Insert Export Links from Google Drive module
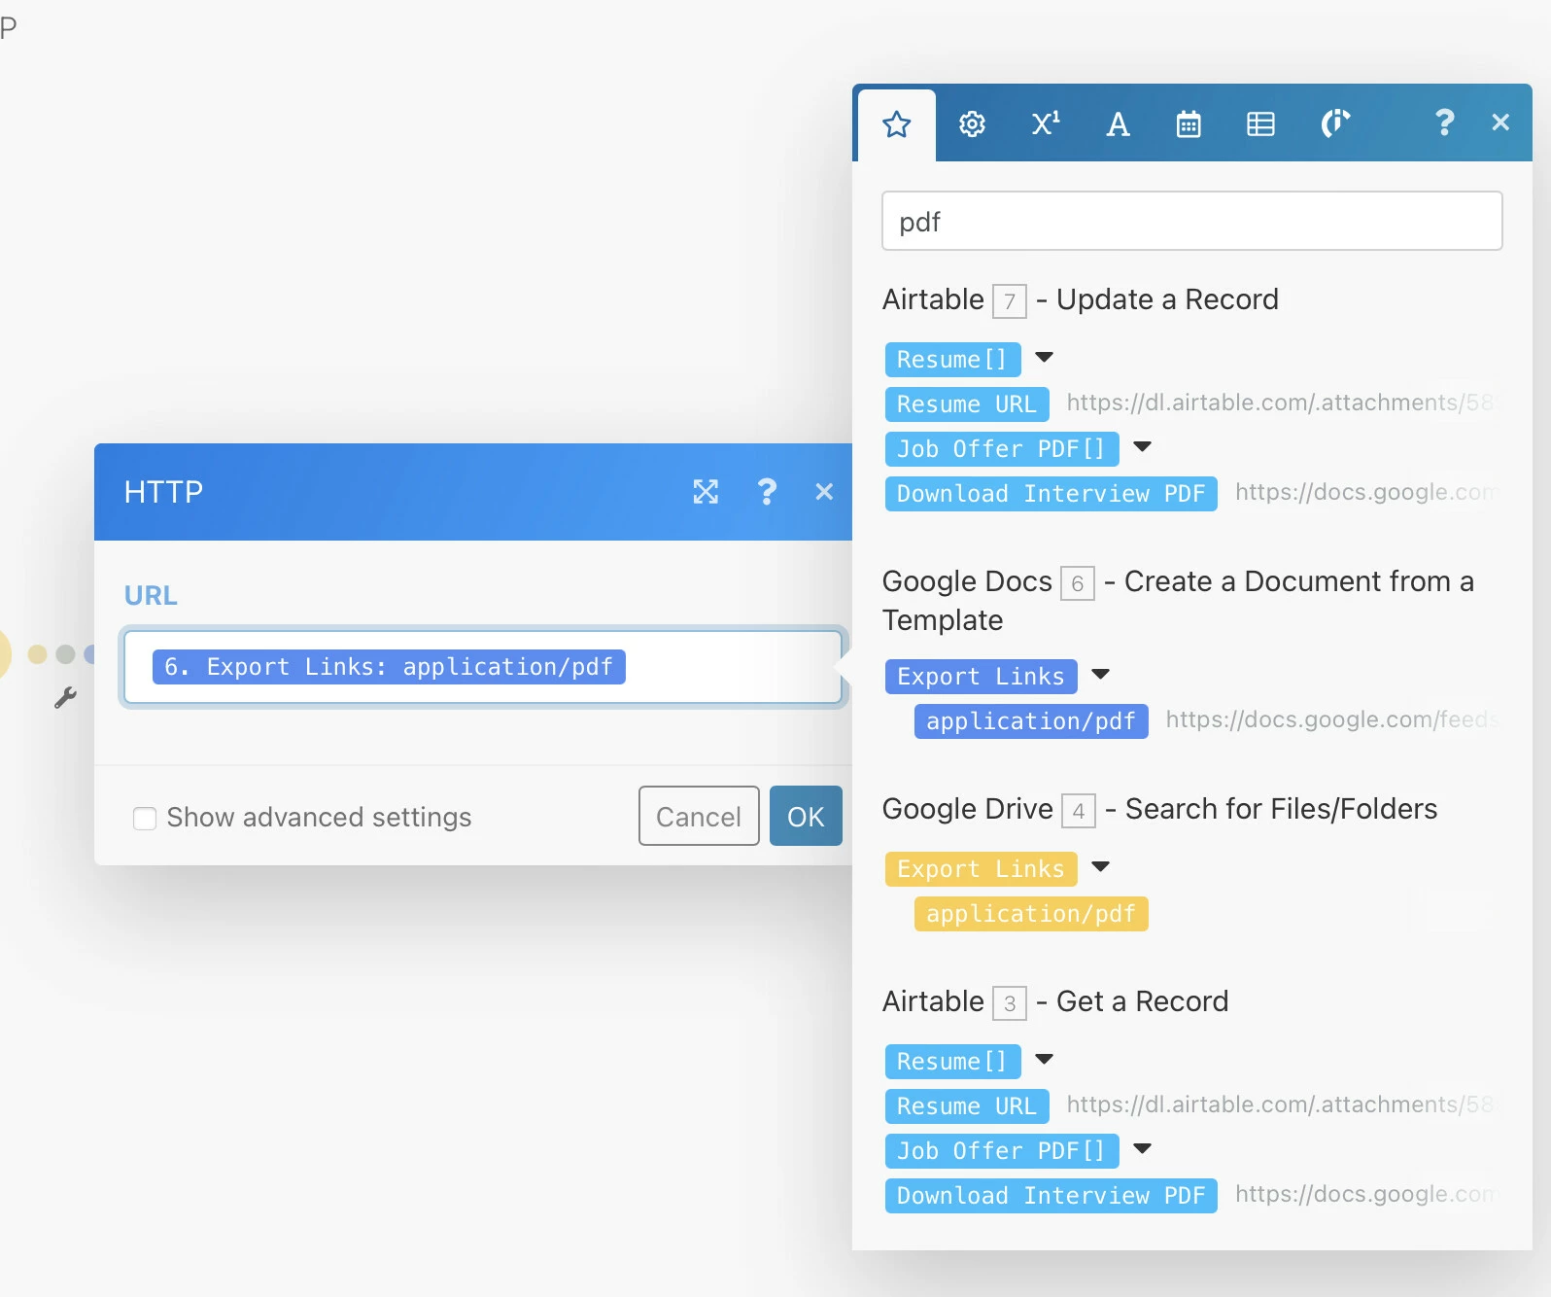The width and height of the screenshot is (1551, 1297). [x=981, y=869]
